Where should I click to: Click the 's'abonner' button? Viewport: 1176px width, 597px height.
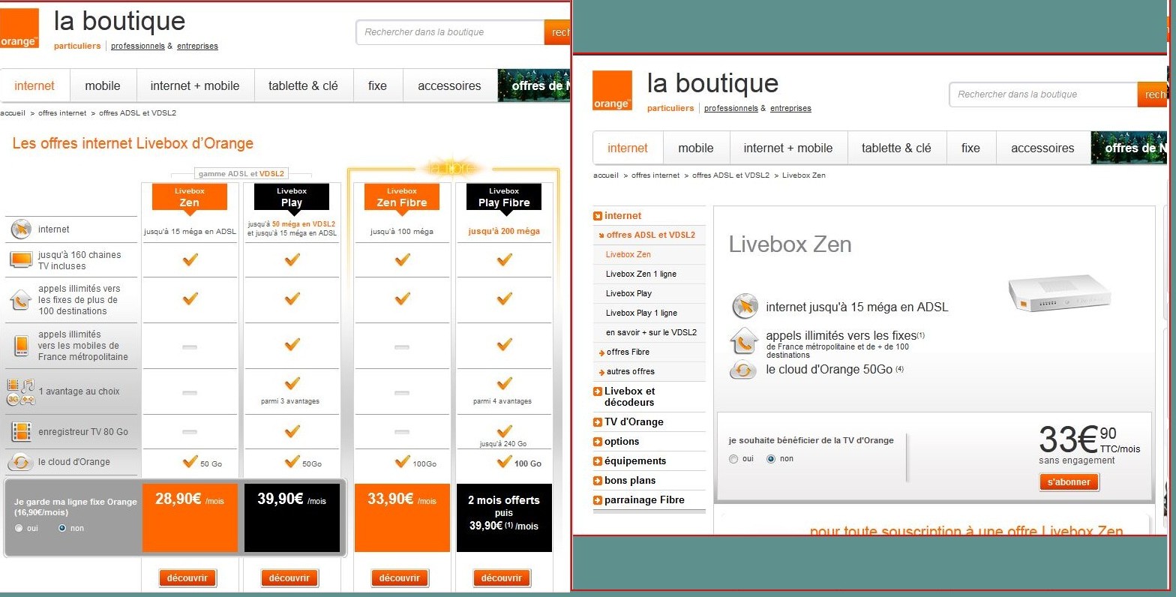1069,482
